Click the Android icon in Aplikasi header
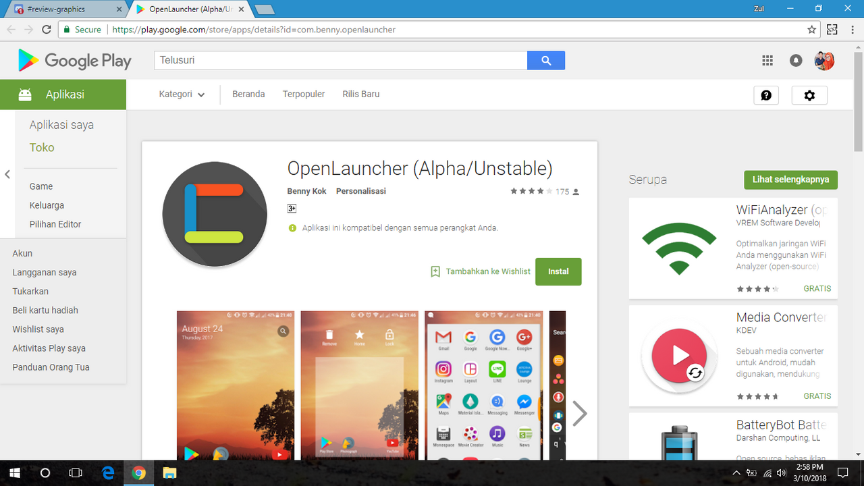The image size is (864, 486). pos(25,94)
